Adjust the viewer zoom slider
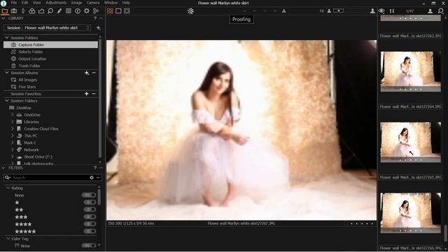This screenshot has height=252, width=448. click(339, 11)
